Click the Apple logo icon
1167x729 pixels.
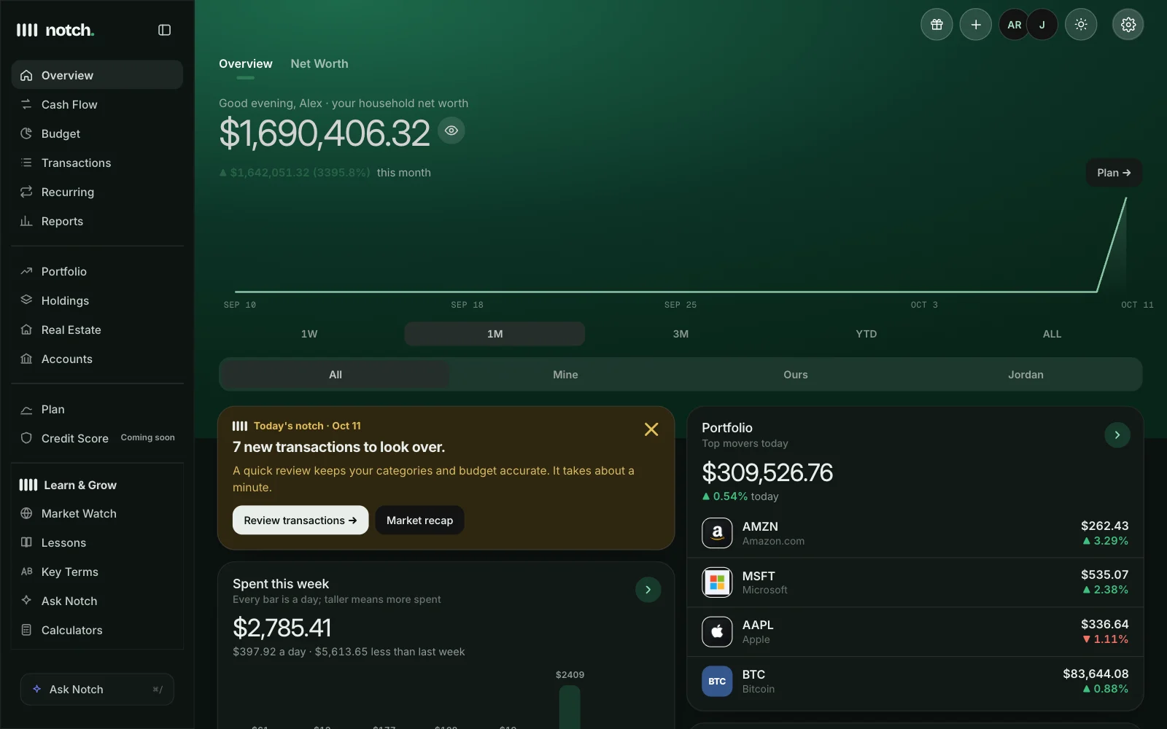click(x=717, y=631)
